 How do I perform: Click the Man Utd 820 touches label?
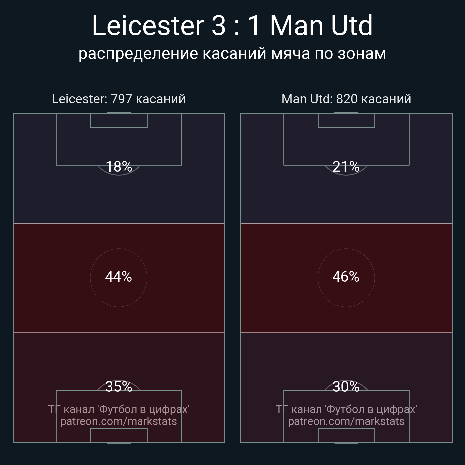click(x=346, y=99)
